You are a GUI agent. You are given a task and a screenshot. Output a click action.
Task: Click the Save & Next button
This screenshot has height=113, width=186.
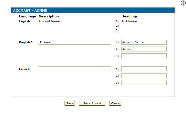coord(92,103)
